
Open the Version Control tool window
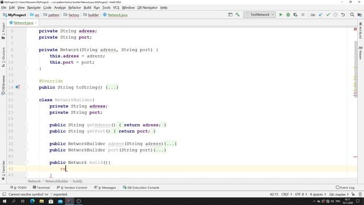click(x=72, y=187)
